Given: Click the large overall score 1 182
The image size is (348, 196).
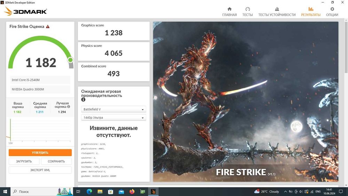Looking at the screenshot, I should tap(41, 63).
